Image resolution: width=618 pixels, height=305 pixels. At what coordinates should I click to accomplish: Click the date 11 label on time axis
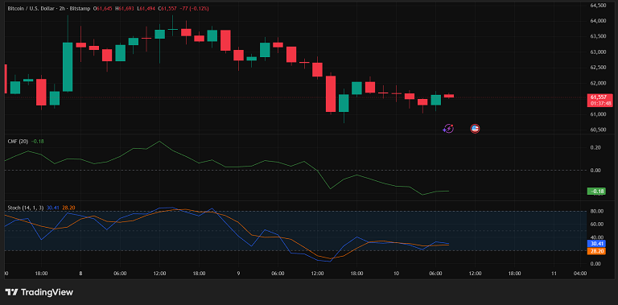coord(554,273)
